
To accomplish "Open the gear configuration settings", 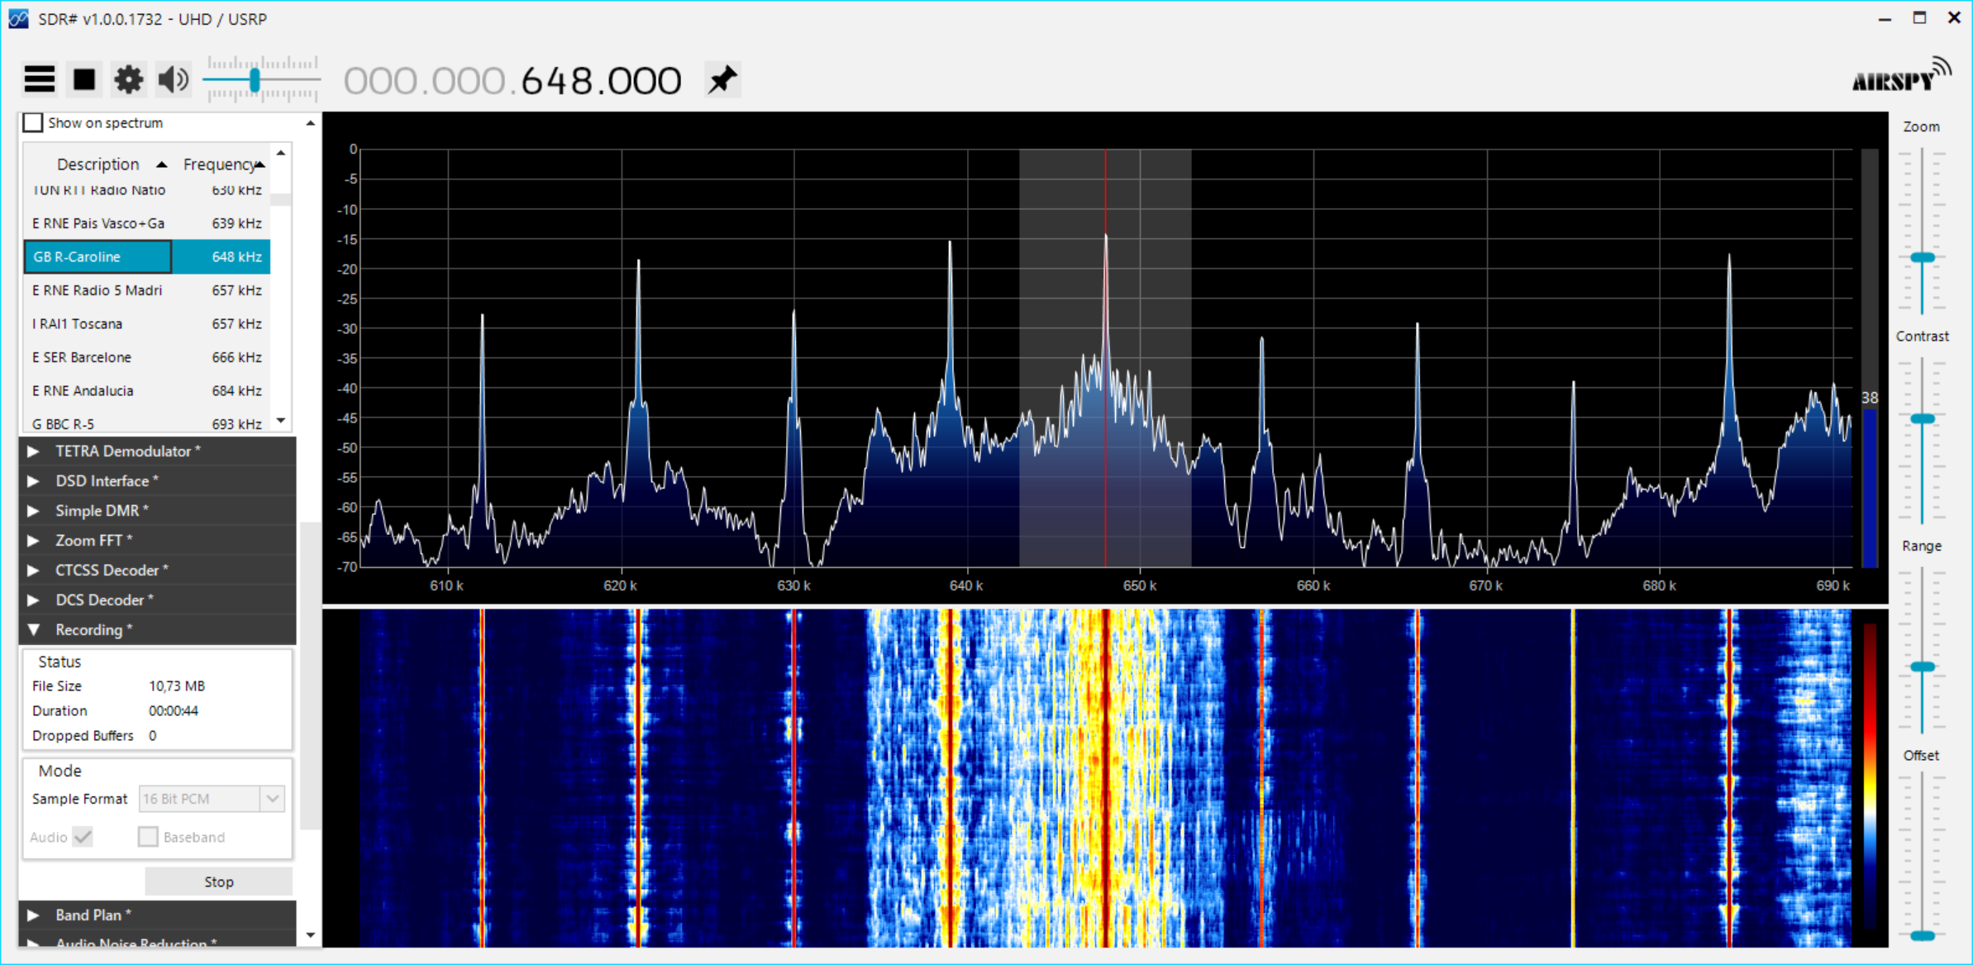I will (x=128, y=79).
